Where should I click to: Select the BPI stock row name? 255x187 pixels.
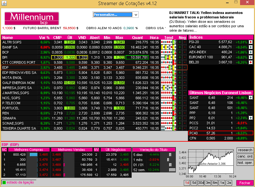pos(5,57)
